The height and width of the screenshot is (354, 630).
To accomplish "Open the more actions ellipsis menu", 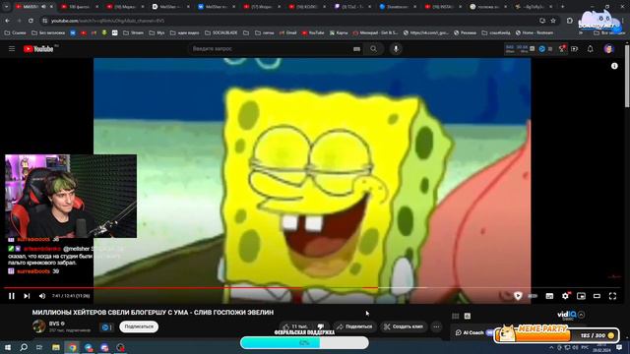I will coord(437,326).
